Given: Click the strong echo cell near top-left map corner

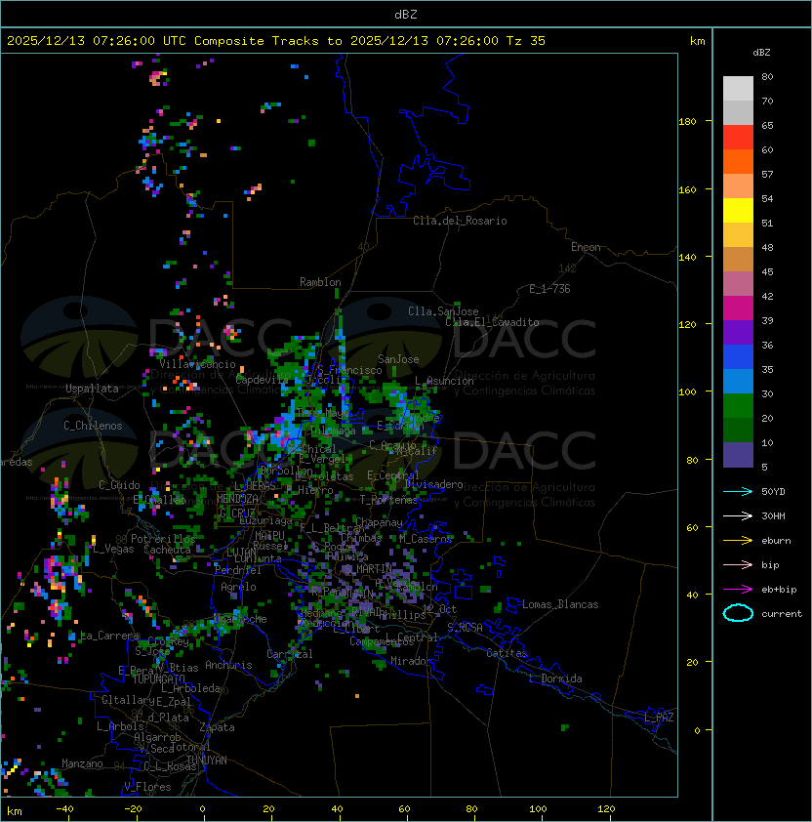Looking at the screenshot, I should [157, 78].
